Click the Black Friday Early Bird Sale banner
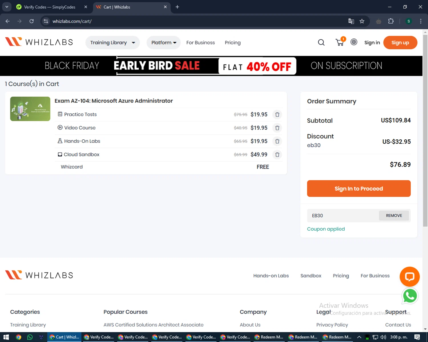 [211, 66]
